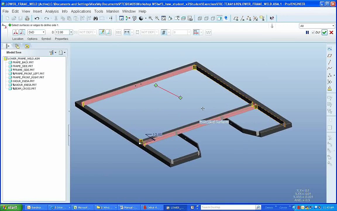Open the Analysis menu
Viewport: 337px width, 211px height.
tap(52, 11)
